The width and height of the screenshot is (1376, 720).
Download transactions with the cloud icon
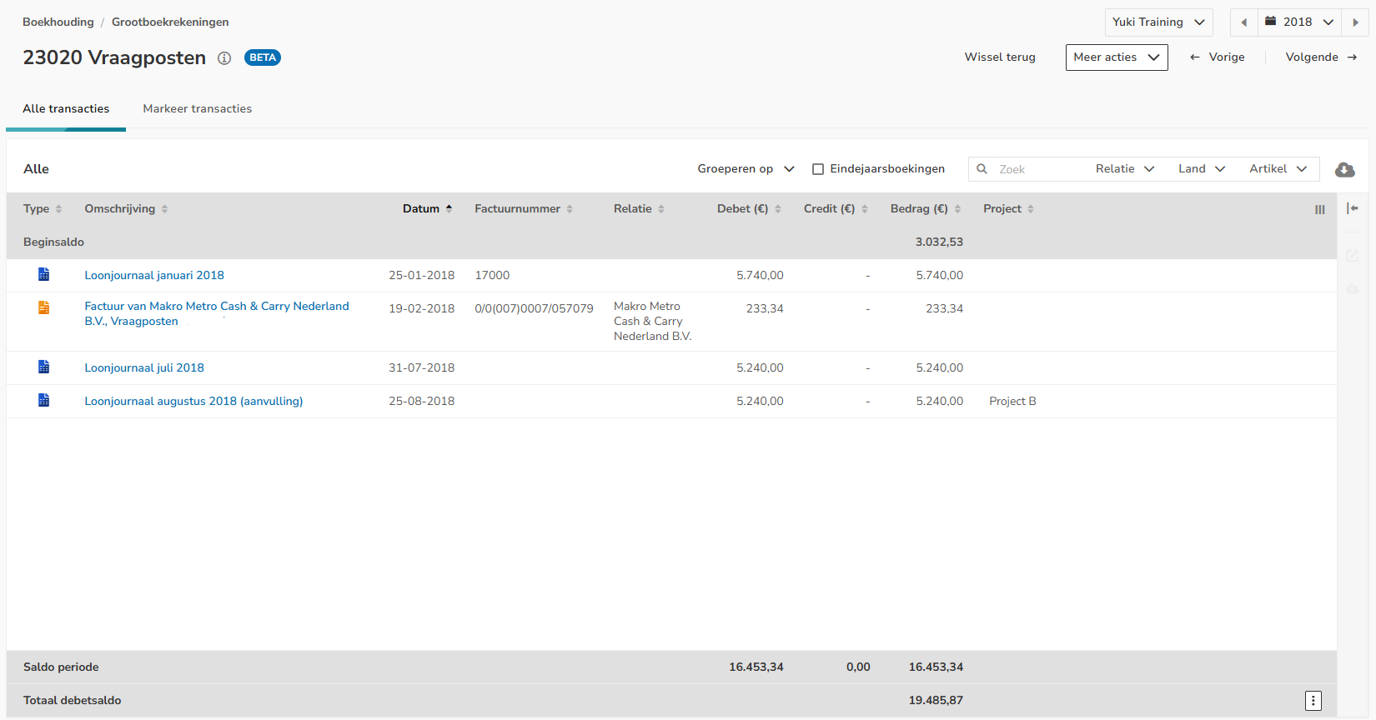point(1344,169)
